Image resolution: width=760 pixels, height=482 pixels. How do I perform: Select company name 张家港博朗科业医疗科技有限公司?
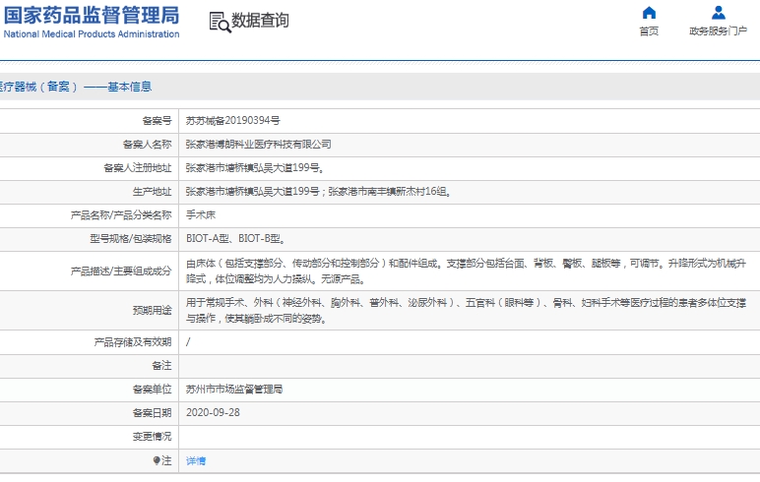pos(258,145)
